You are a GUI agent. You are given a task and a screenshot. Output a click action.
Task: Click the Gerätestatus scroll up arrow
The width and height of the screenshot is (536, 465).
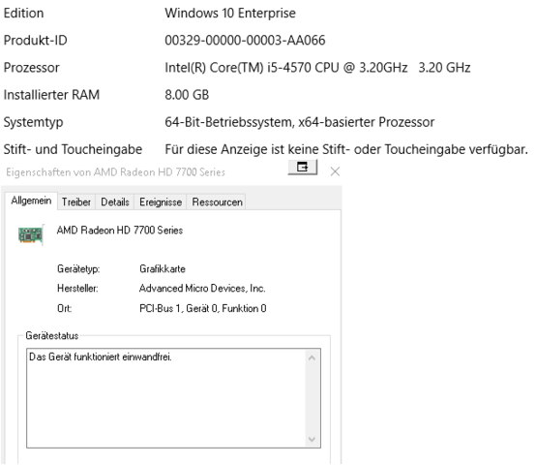pos(312,357)
